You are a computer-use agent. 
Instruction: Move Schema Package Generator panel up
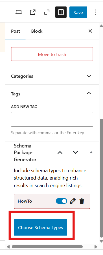[60, 153]
